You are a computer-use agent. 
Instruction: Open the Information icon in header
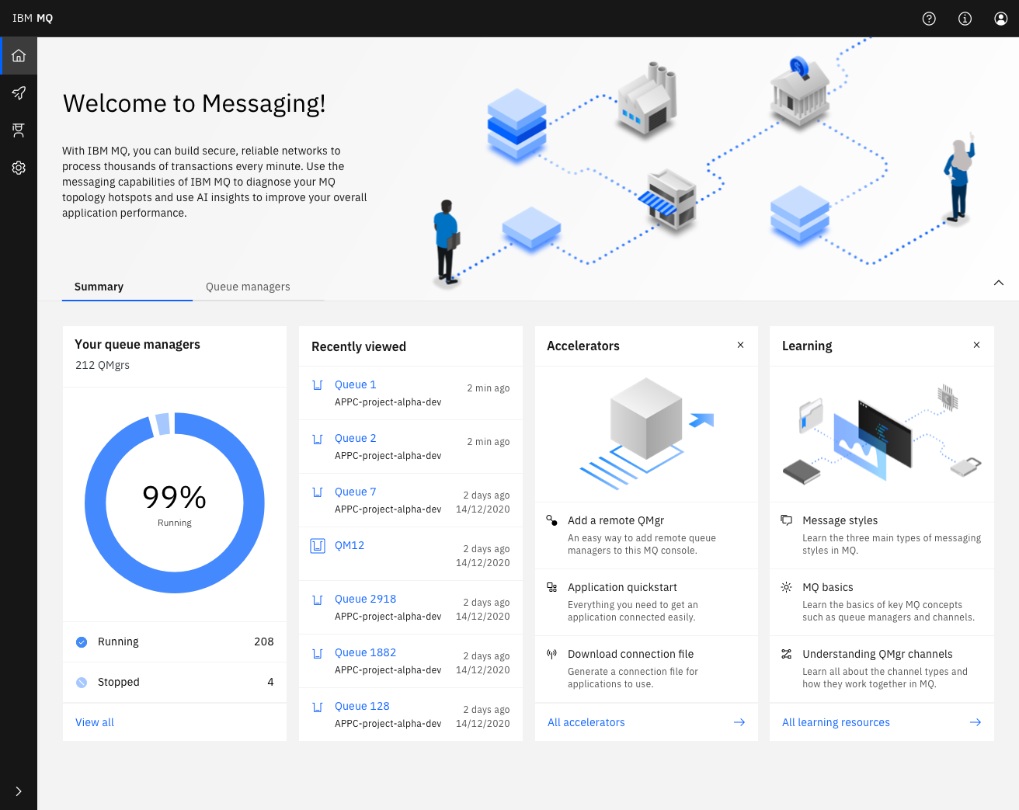pos(965,19)
